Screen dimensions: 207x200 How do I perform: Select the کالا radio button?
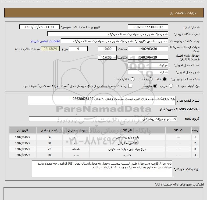(165, 79)
